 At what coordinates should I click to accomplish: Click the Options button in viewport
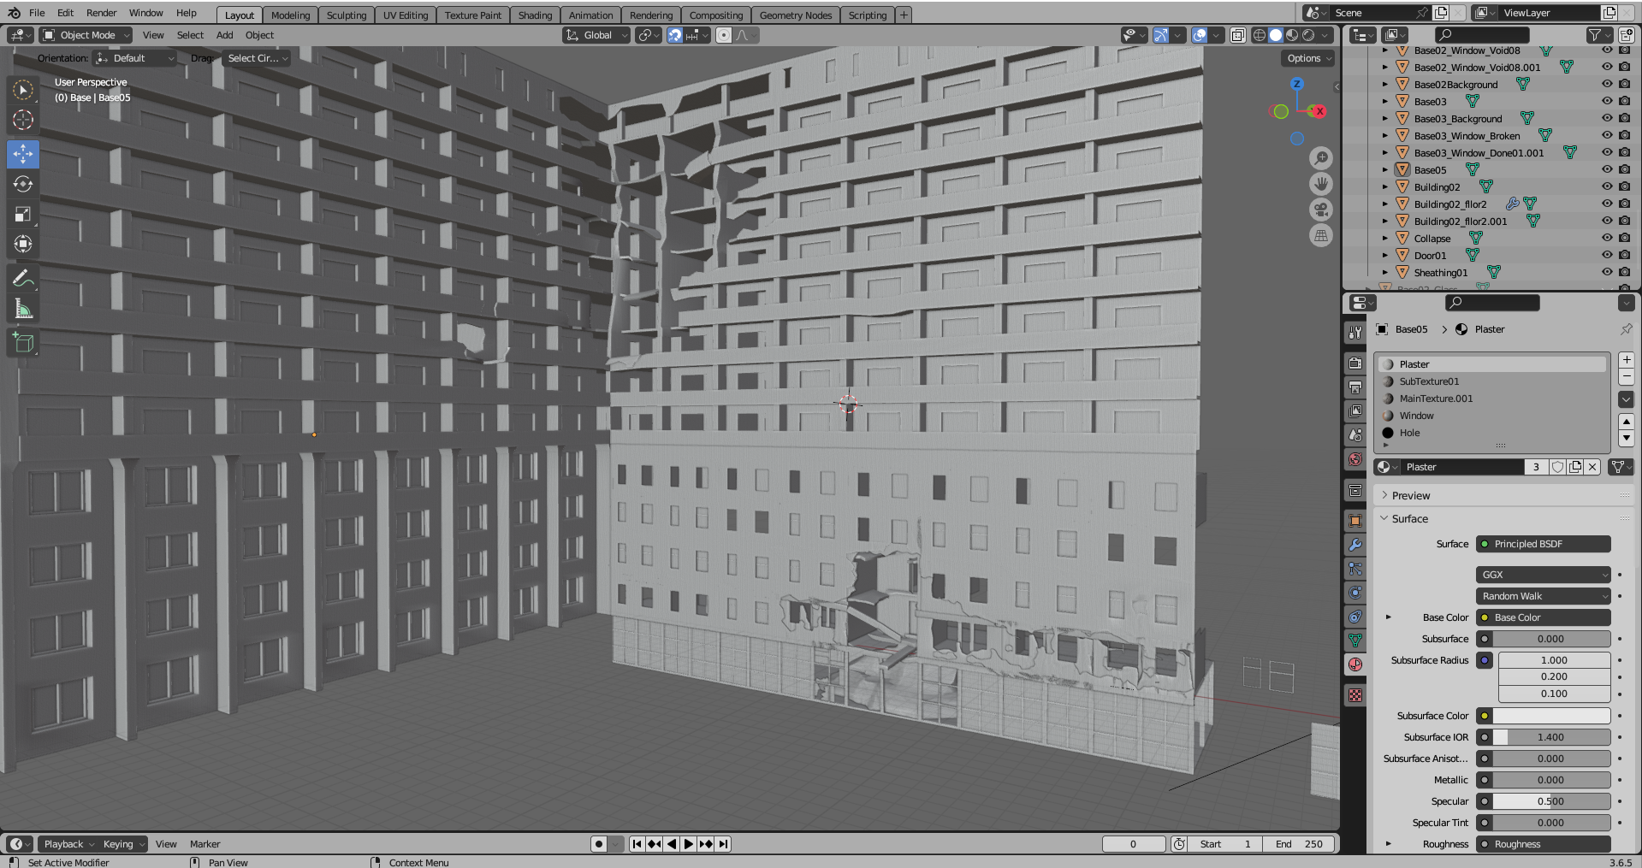[x=1308, y=58]
